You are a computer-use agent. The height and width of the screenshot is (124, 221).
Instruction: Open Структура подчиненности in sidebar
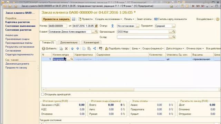click(19, 54)
